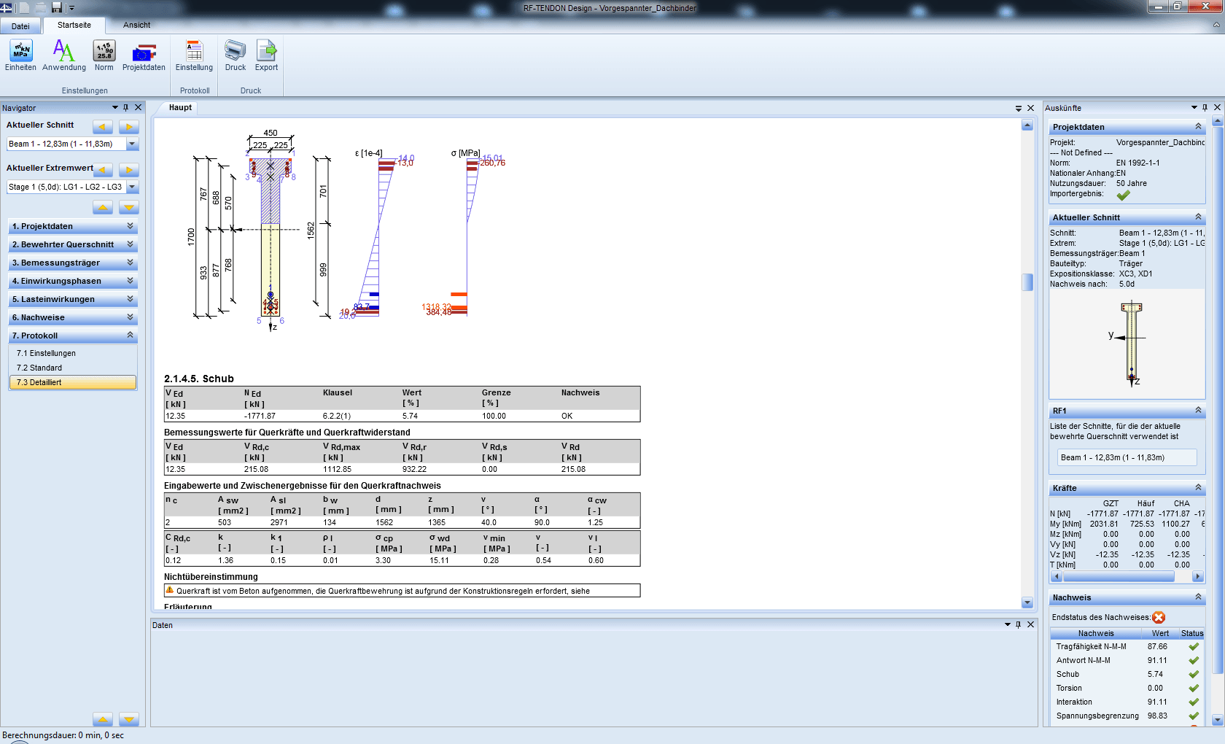Click the failed Endstatus des Nachweises icon
Screen dimensions: 1225x744
pos(1159,617)
